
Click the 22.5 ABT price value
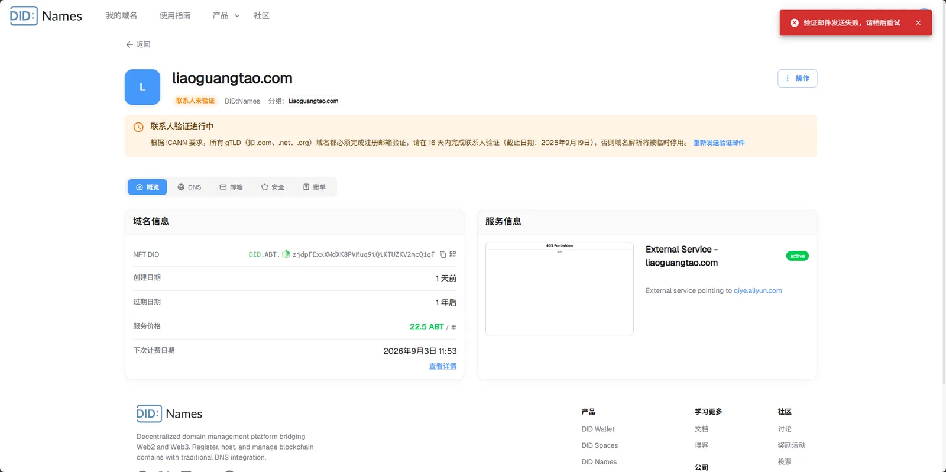pos(427,326)
